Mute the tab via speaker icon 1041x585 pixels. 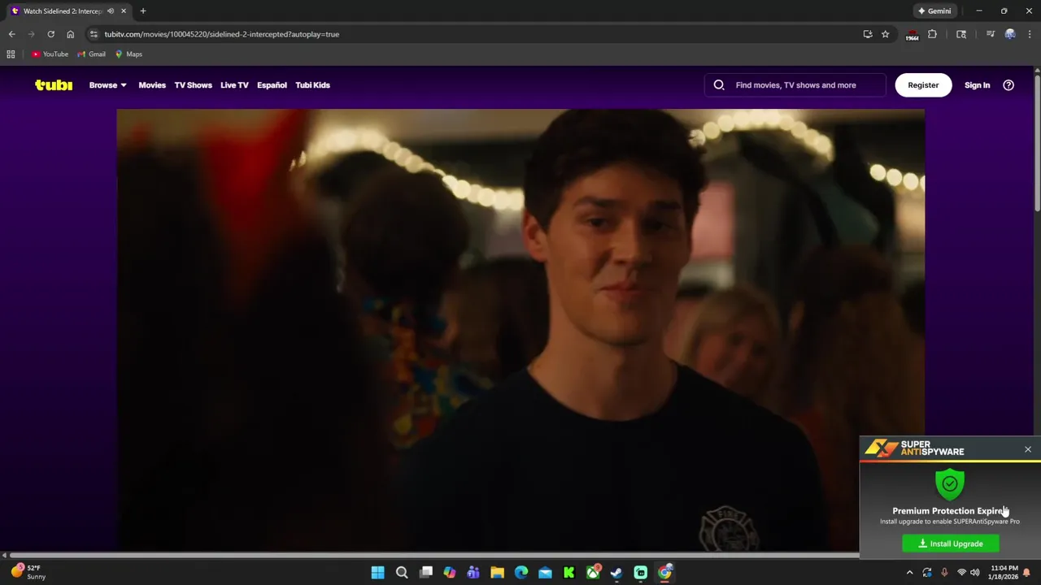pyautogui.click(x=111, y=11)
